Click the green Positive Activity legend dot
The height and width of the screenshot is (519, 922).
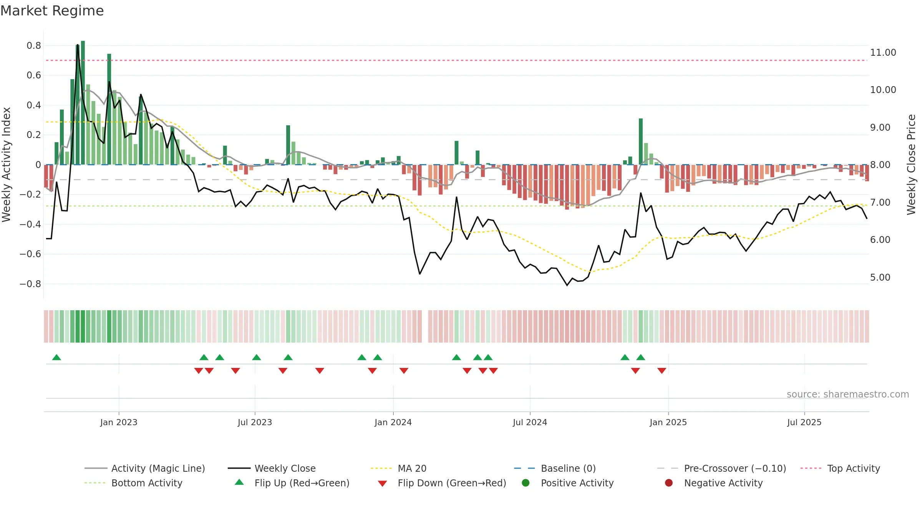pyautogui.click(x=526, y=483)
